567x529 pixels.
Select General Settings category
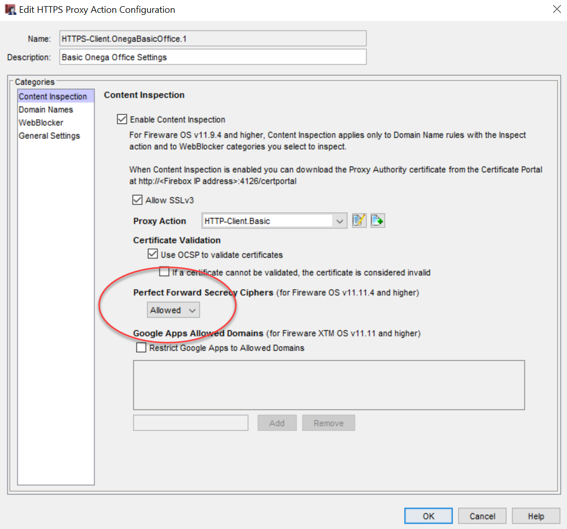[x=56, y=136]
